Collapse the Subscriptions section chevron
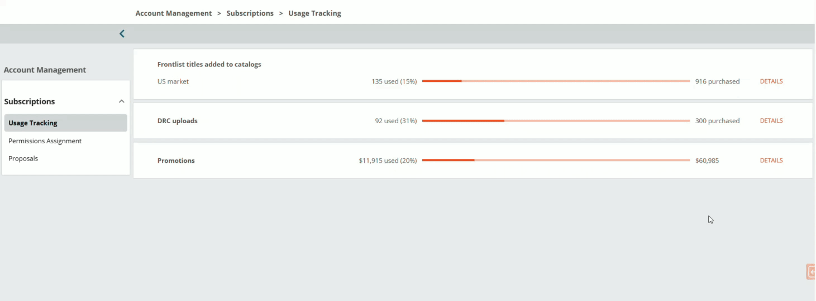The height and width of the screenshot is (301, 816). (122, 101)
